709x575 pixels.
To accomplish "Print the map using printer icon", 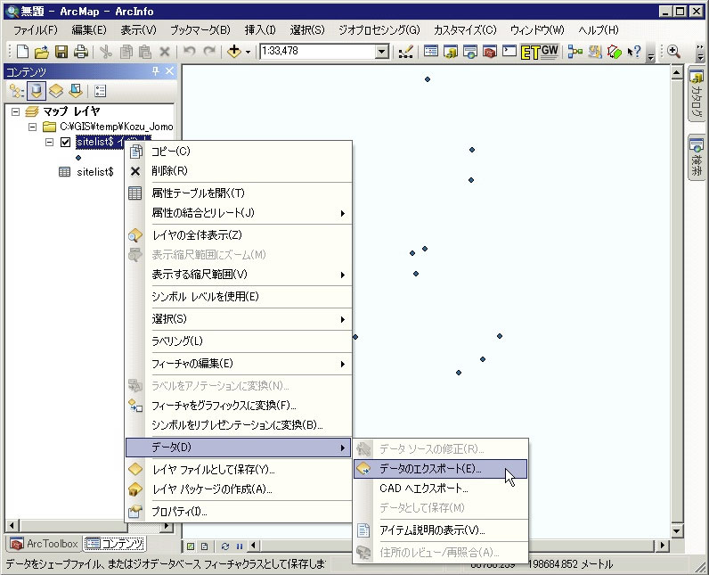I will tap(81, 52).
